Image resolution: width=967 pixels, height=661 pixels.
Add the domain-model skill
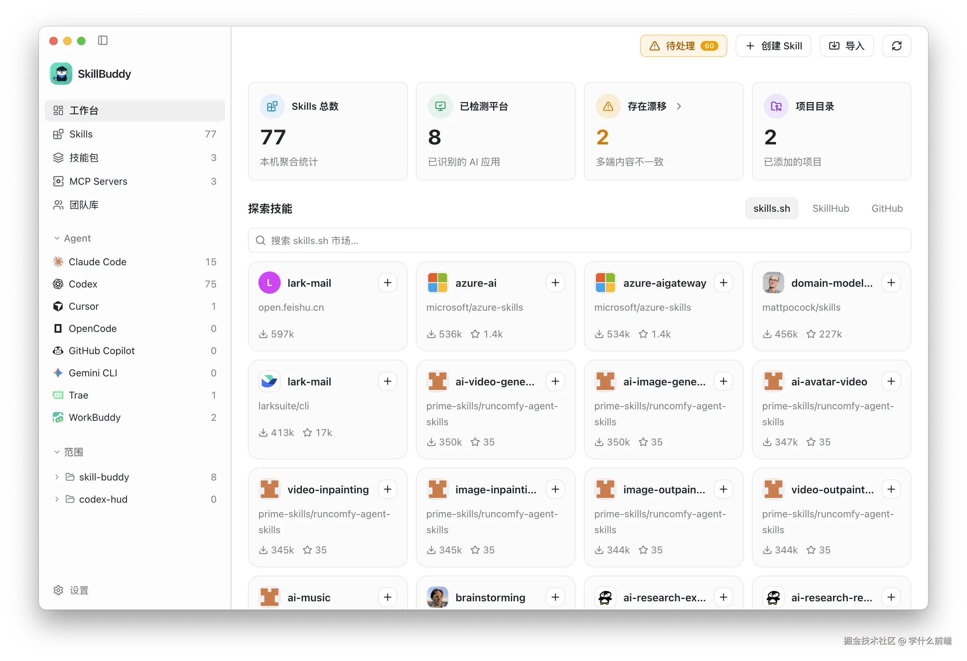pos(891,283)
